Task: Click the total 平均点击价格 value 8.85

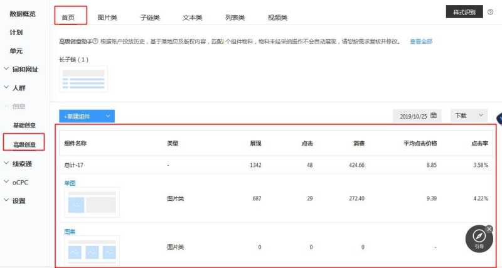Action: 432,165
